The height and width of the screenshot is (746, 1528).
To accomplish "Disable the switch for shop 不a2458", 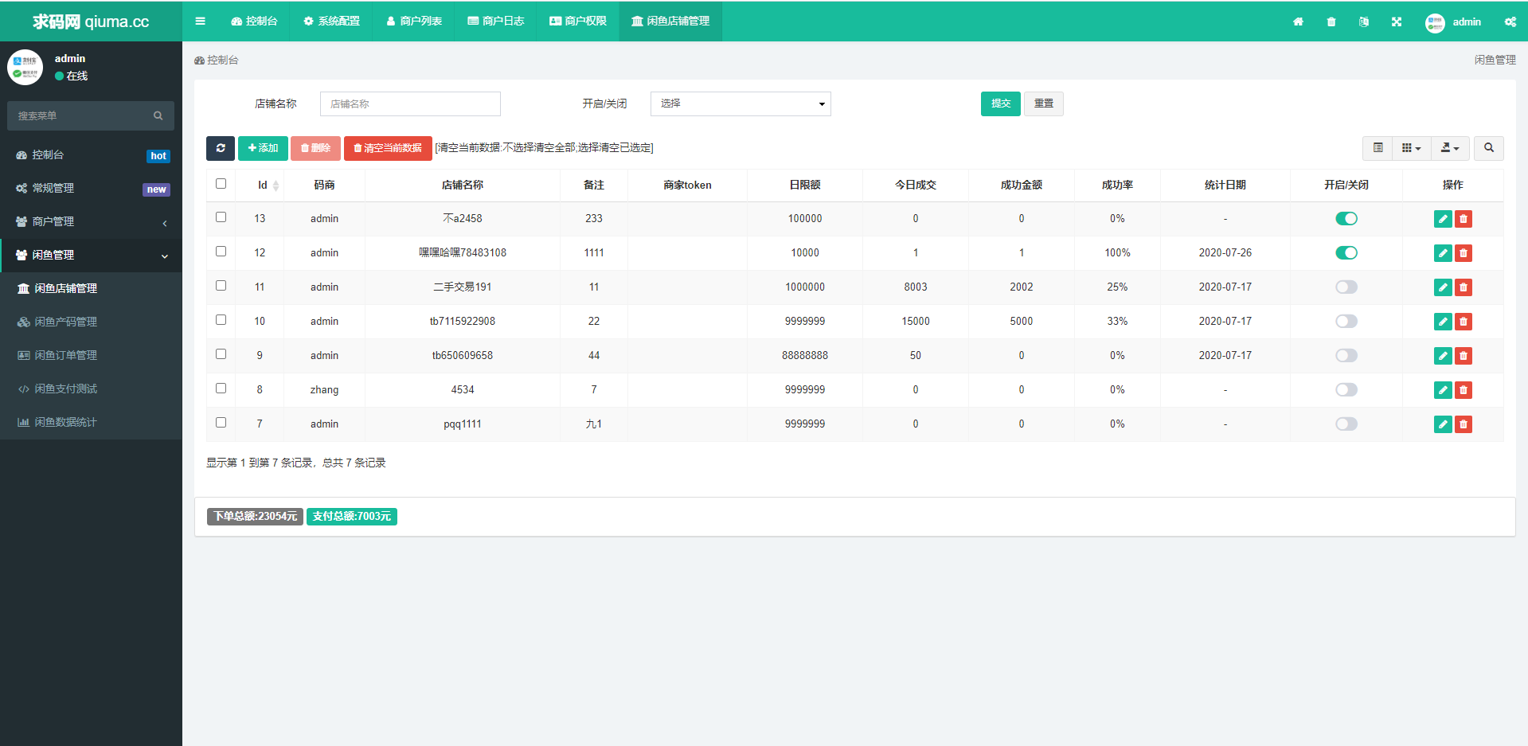I will [1346, 219].
